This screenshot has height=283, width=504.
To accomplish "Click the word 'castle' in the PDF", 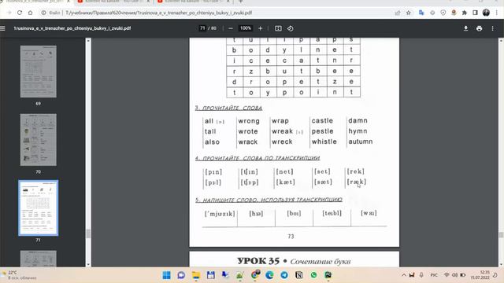I will (x=322, y=120).
